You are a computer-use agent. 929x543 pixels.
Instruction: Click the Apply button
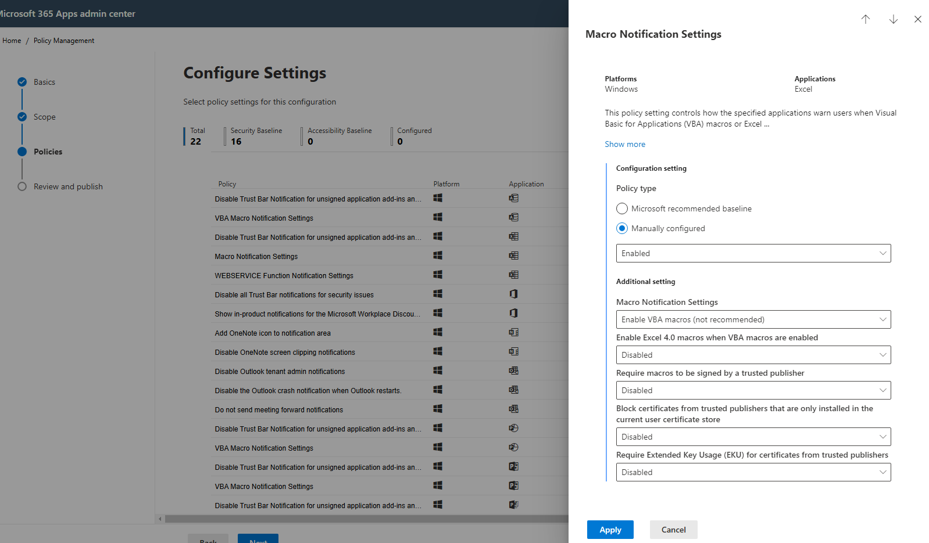coord(610,530)
